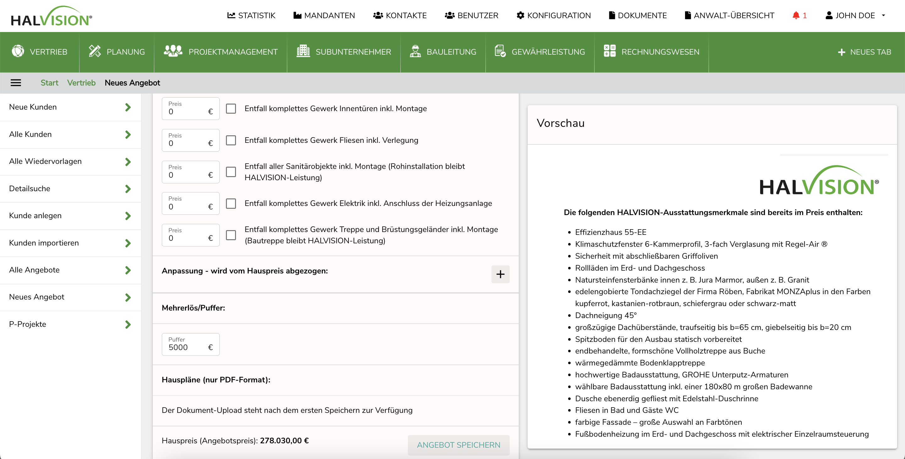Open notifications bell icon
This screenshot has height=459, width=905.
point(796,15)
